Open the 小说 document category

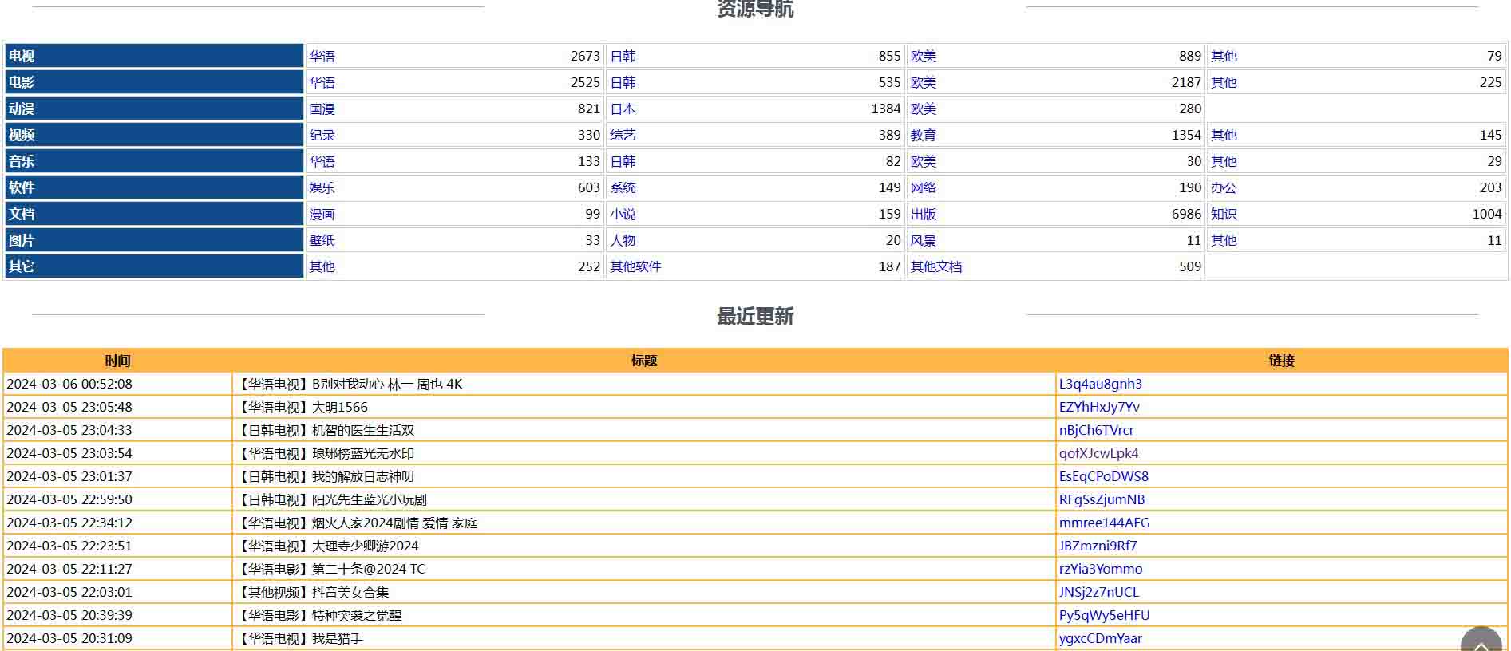point(623,214)
